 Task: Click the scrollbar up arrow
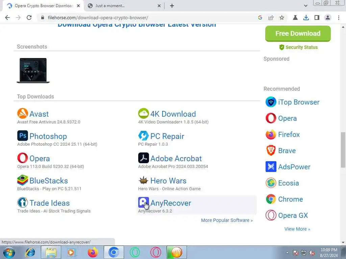pyautogui.click(x=343, y=27)
